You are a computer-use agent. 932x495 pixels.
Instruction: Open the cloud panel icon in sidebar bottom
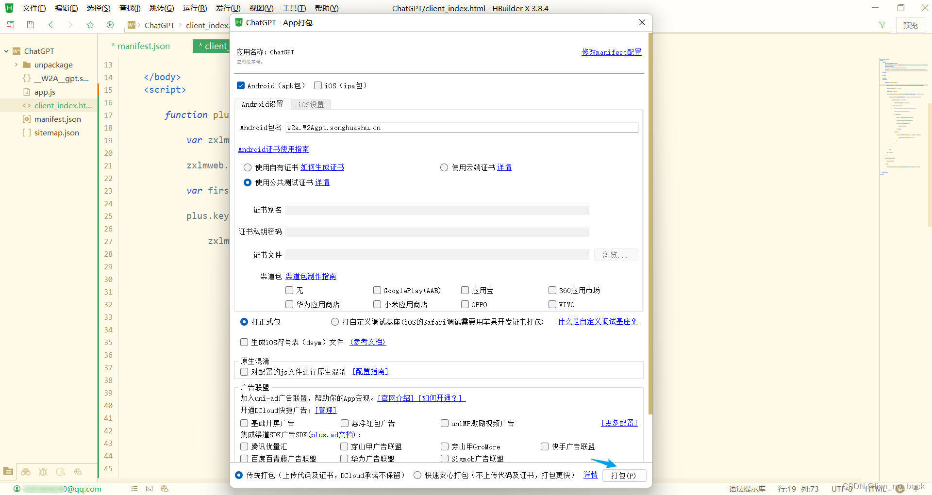[x=78, y=471]
